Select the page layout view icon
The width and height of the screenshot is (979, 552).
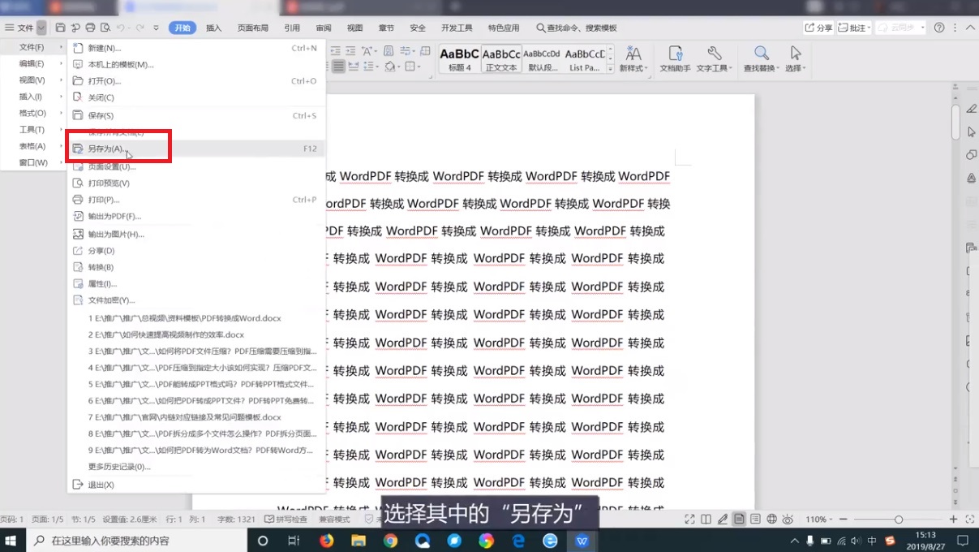tap(739, 520)
